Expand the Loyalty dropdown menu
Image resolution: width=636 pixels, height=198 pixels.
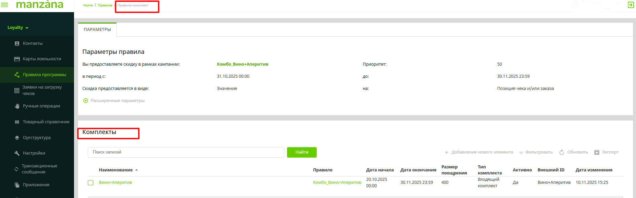tap(18, 28)
